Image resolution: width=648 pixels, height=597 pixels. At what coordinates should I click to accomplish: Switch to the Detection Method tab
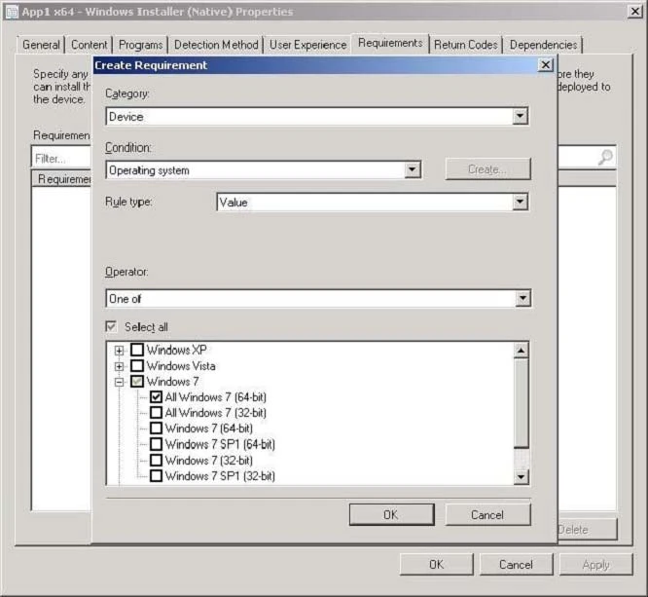(x=216, y=45)
